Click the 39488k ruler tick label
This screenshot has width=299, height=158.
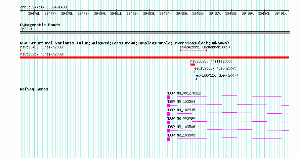click(231, 13)
